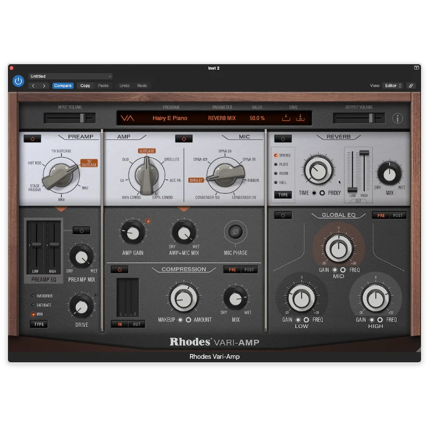Click the preamp model selector knob
Screen dimensions: 429x429
[x=61, y=175]
